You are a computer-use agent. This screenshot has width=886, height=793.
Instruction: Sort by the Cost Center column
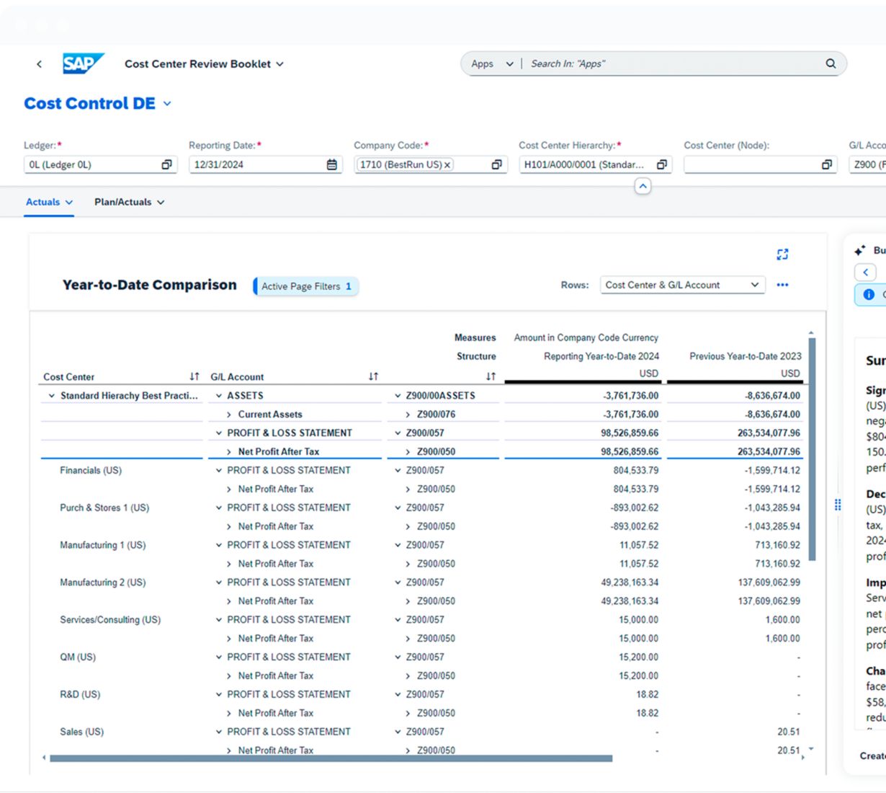pyautogui.click(x=194, y=376)
